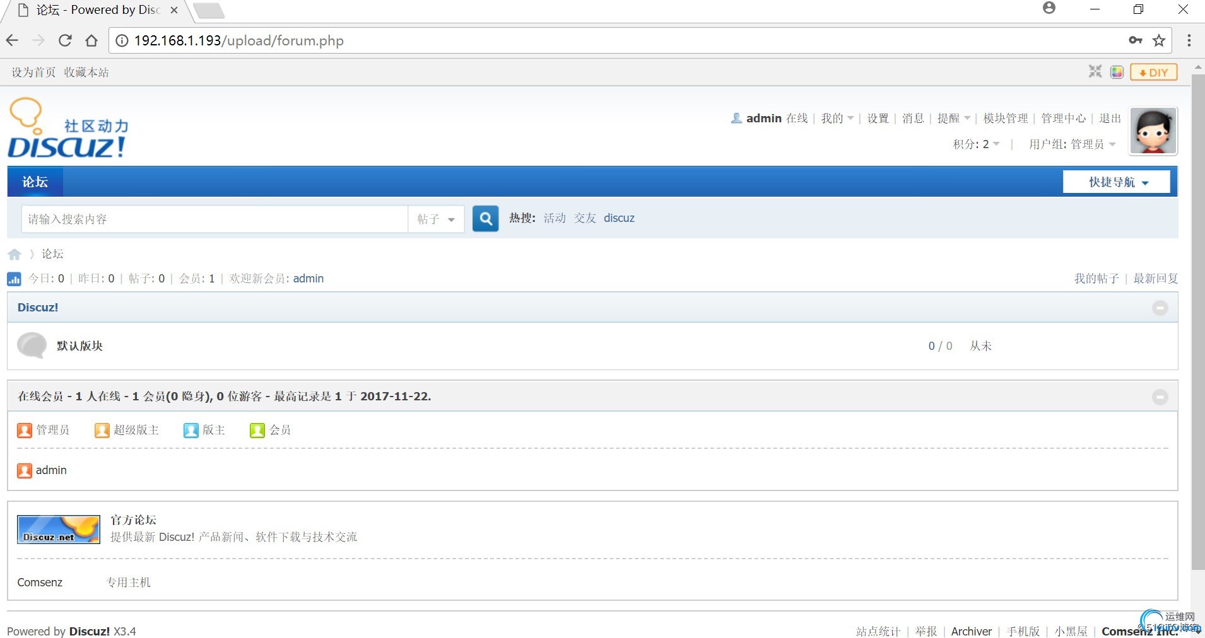The width and height of the screenshot is (1205, 638).
Task: Close the 论坛 browser tab
Action: click(x=174, y=10)
